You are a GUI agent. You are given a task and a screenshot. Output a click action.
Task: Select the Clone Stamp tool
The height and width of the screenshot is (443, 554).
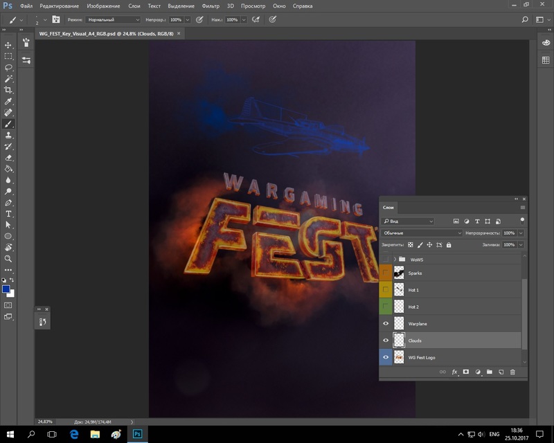[8, 135]
